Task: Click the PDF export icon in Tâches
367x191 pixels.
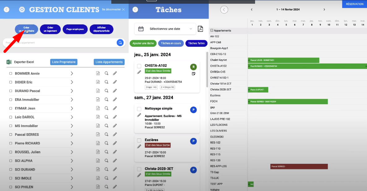Action: [200, 29]
